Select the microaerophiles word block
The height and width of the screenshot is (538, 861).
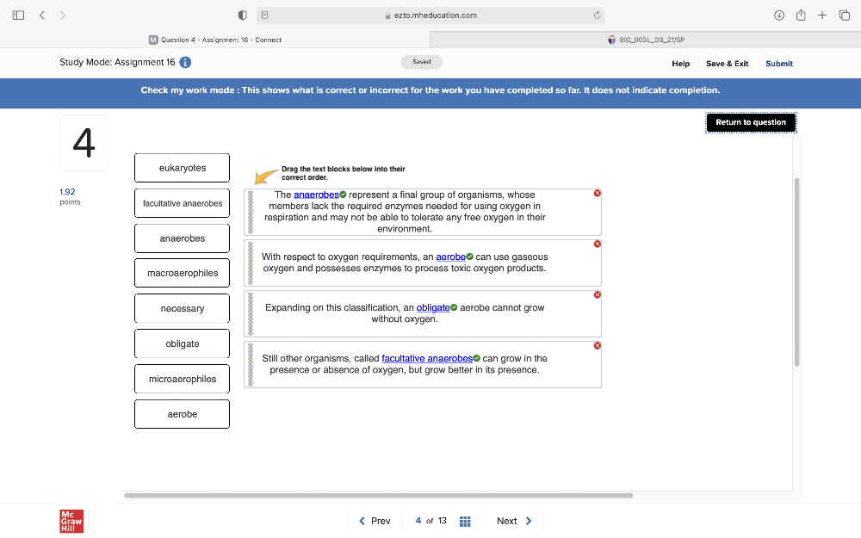coord(182,379)
